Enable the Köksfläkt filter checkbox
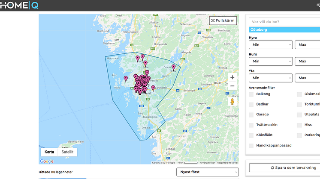 pyautogui.click(x=251, y=135)
